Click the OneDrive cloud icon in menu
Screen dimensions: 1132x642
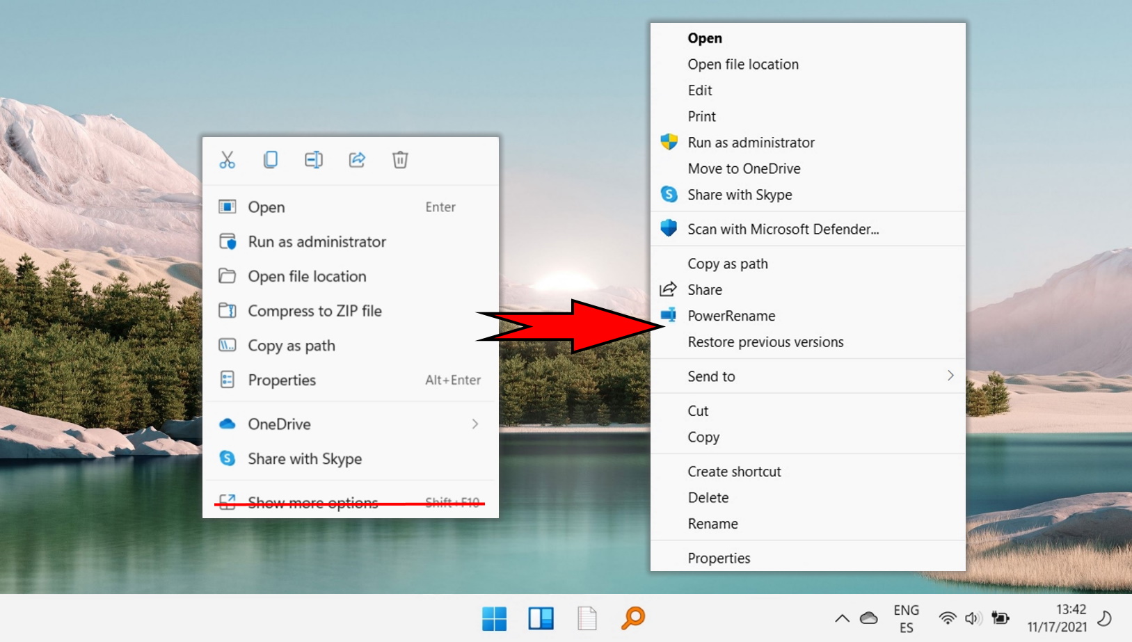(x=227, y=424)
